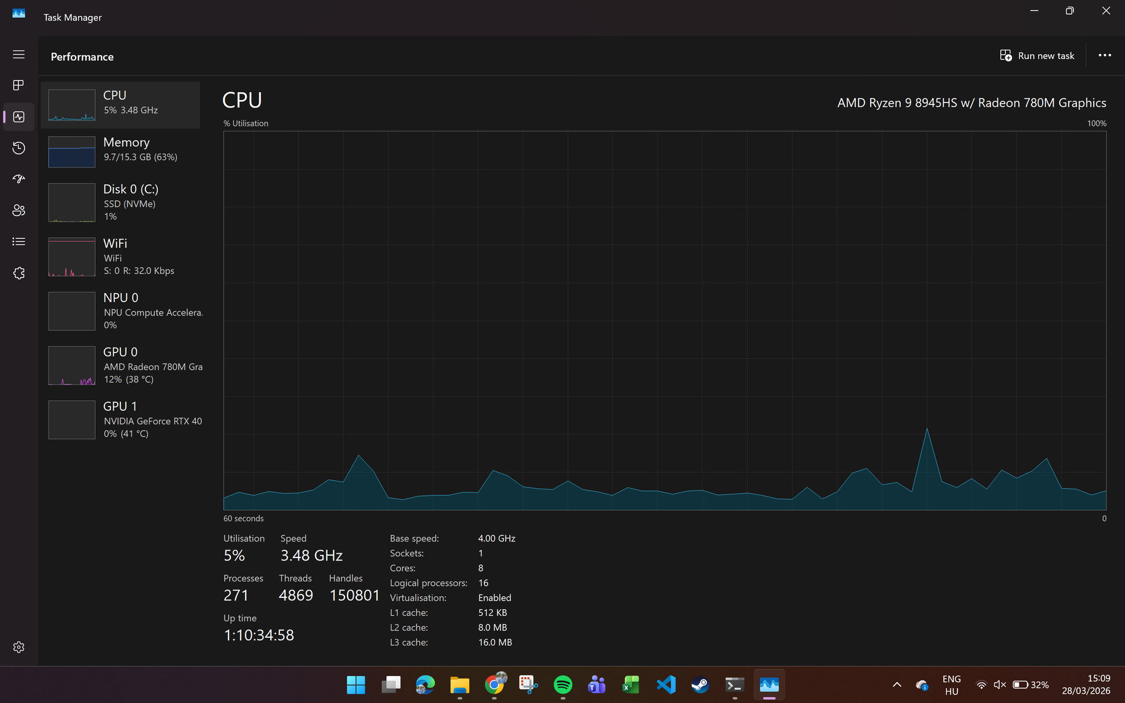Screen dimensions: 1125x703
Task: Click the muted volume tray icon
Action: [1000, 685]
